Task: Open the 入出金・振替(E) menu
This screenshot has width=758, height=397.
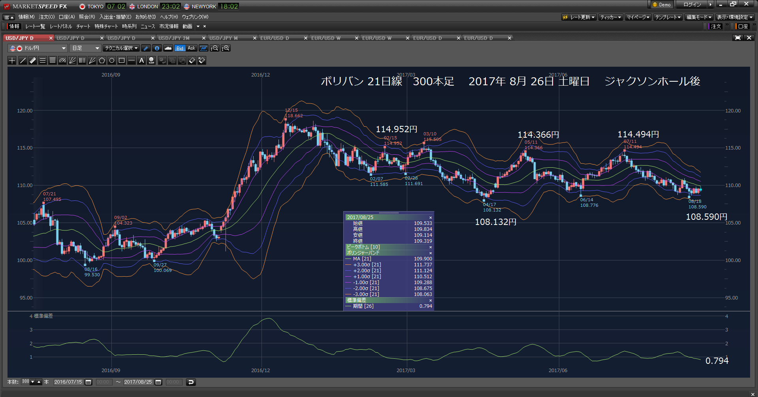Action: 115,17
